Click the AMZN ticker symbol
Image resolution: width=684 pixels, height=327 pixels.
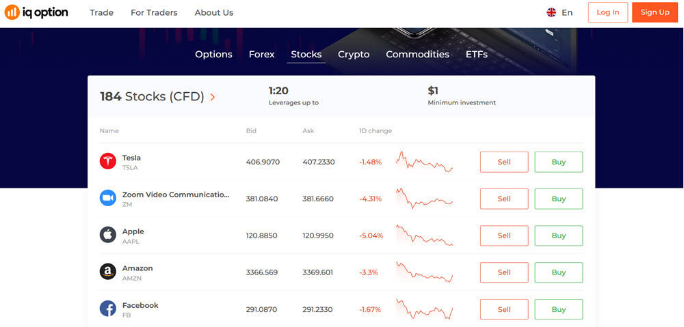tap(132, 279)
